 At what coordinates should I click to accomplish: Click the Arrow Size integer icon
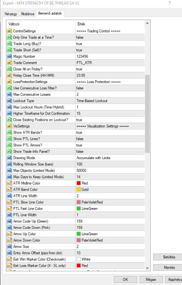10,247
